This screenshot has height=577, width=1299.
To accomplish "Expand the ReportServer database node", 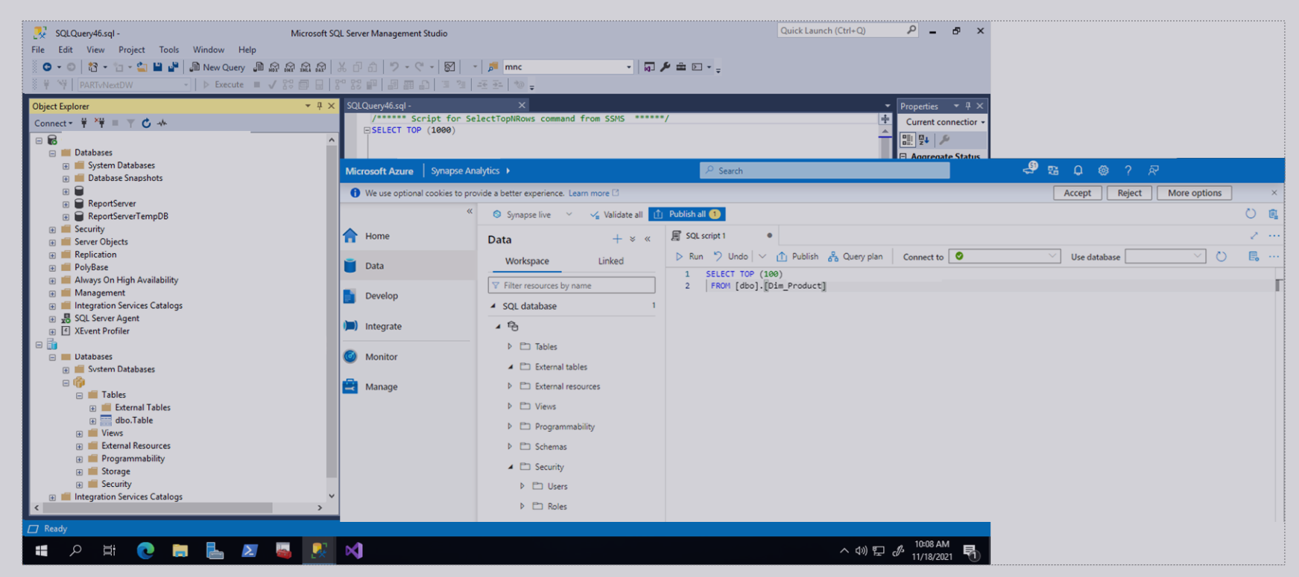I will 66,203.
